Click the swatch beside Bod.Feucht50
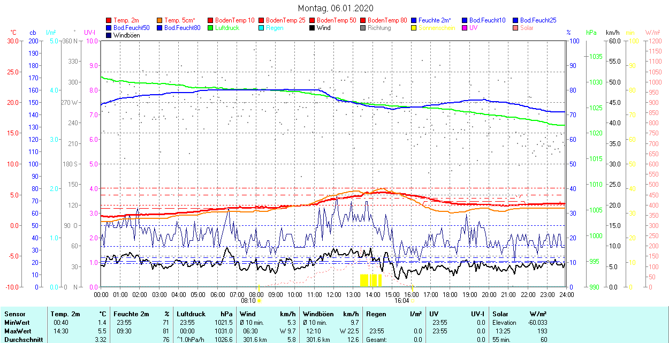Viewport: 669px width, 343px height. coord(109,28)
